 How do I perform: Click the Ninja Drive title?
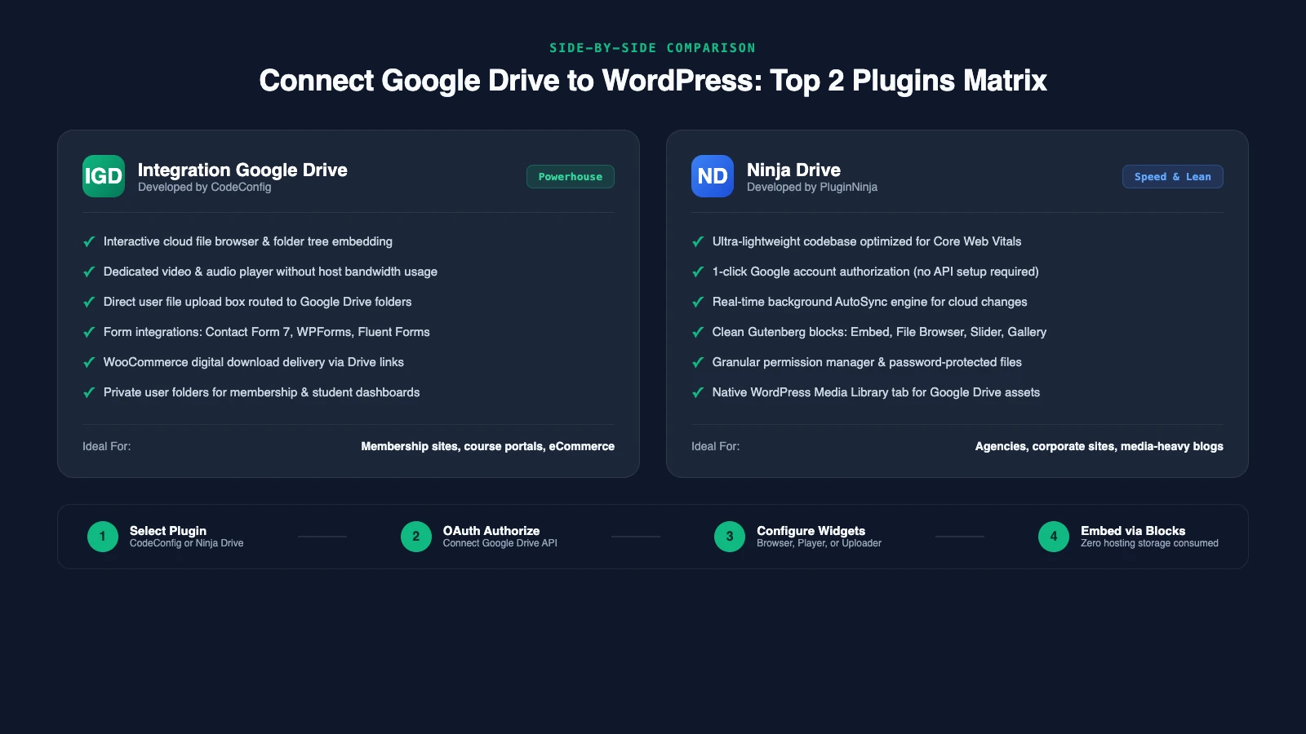click(793, 170)
